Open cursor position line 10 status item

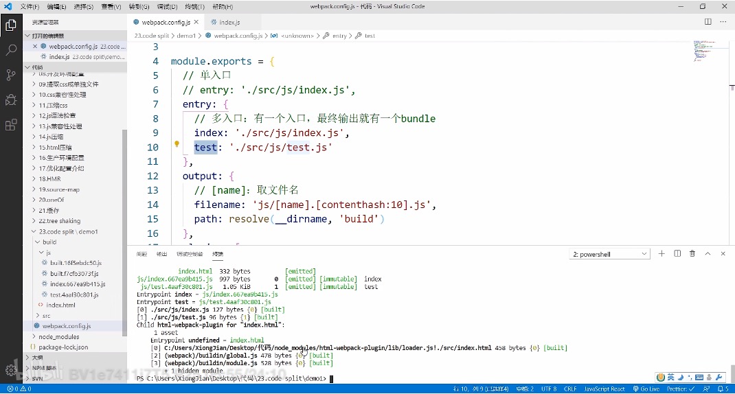click(x=481, y=389)
